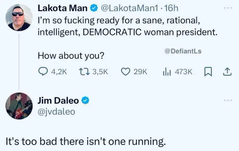
Task: Like the tweet with the heart icon
Action: tap(125, 71)
